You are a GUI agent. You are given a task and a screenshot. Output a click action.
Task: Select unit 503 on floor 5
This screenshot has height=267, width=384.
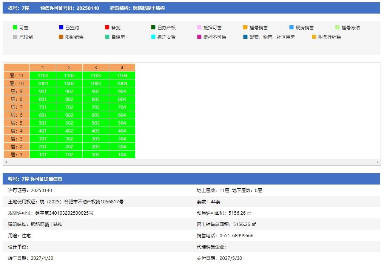(96, 123)
